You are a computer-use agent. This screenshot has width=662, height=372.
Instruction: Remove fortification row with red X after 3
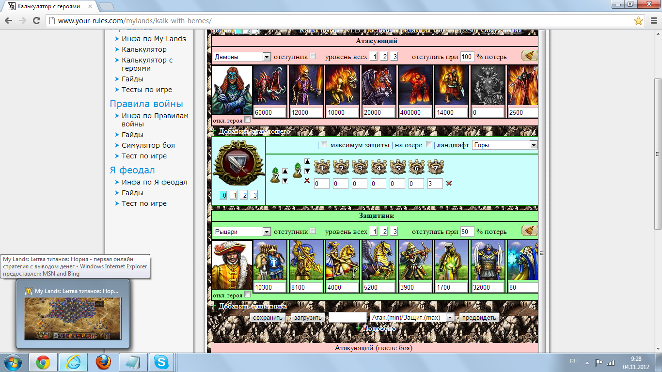(x=449, y=184)
